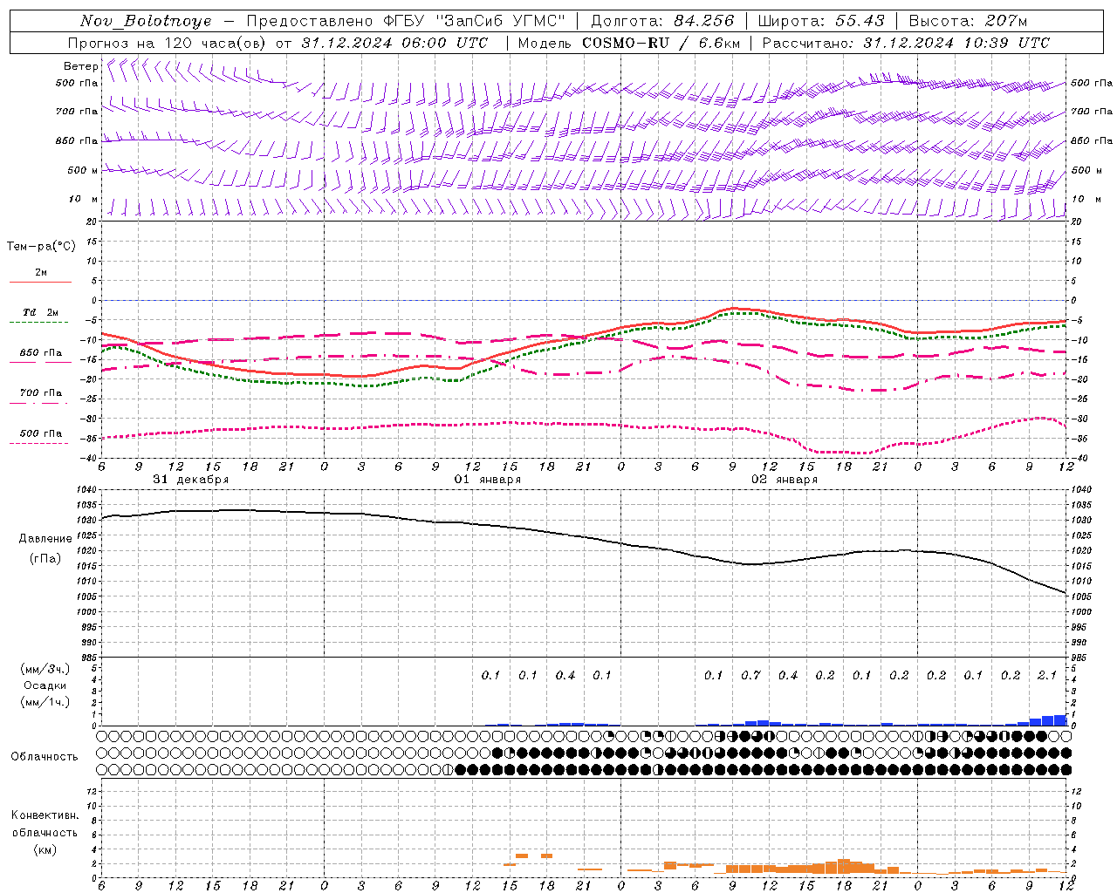Click the 01 января date label

(488, 480)
